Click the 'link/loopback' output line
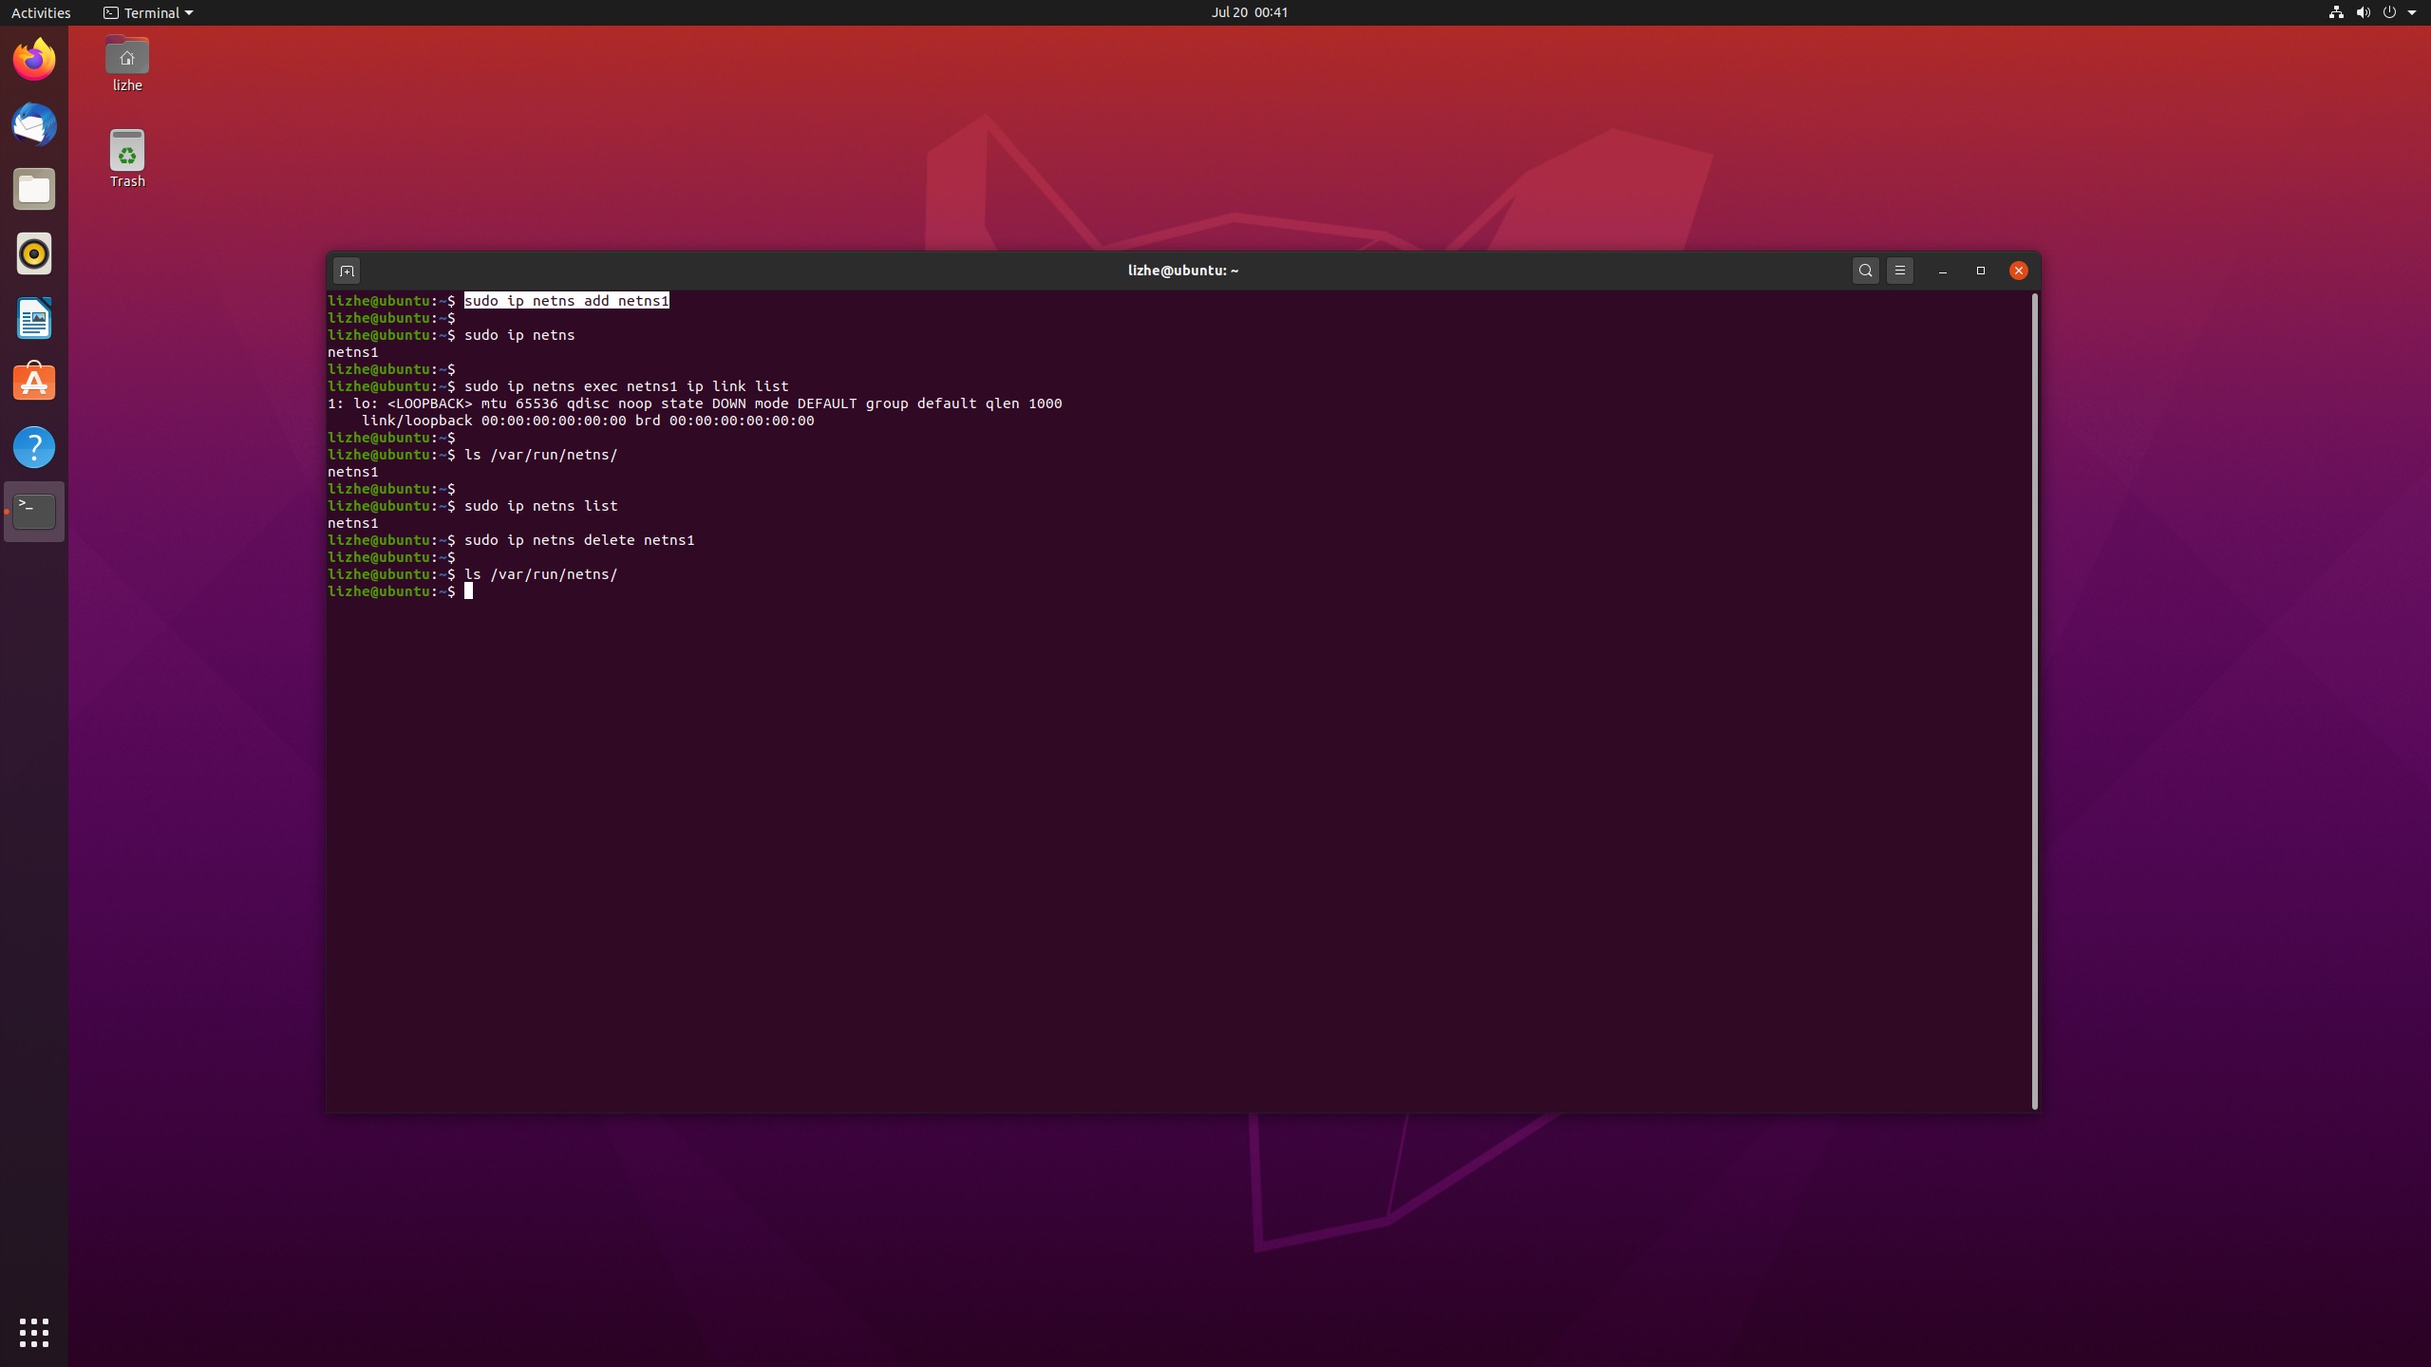The image size is (2431, 1367). pos(588,421)
